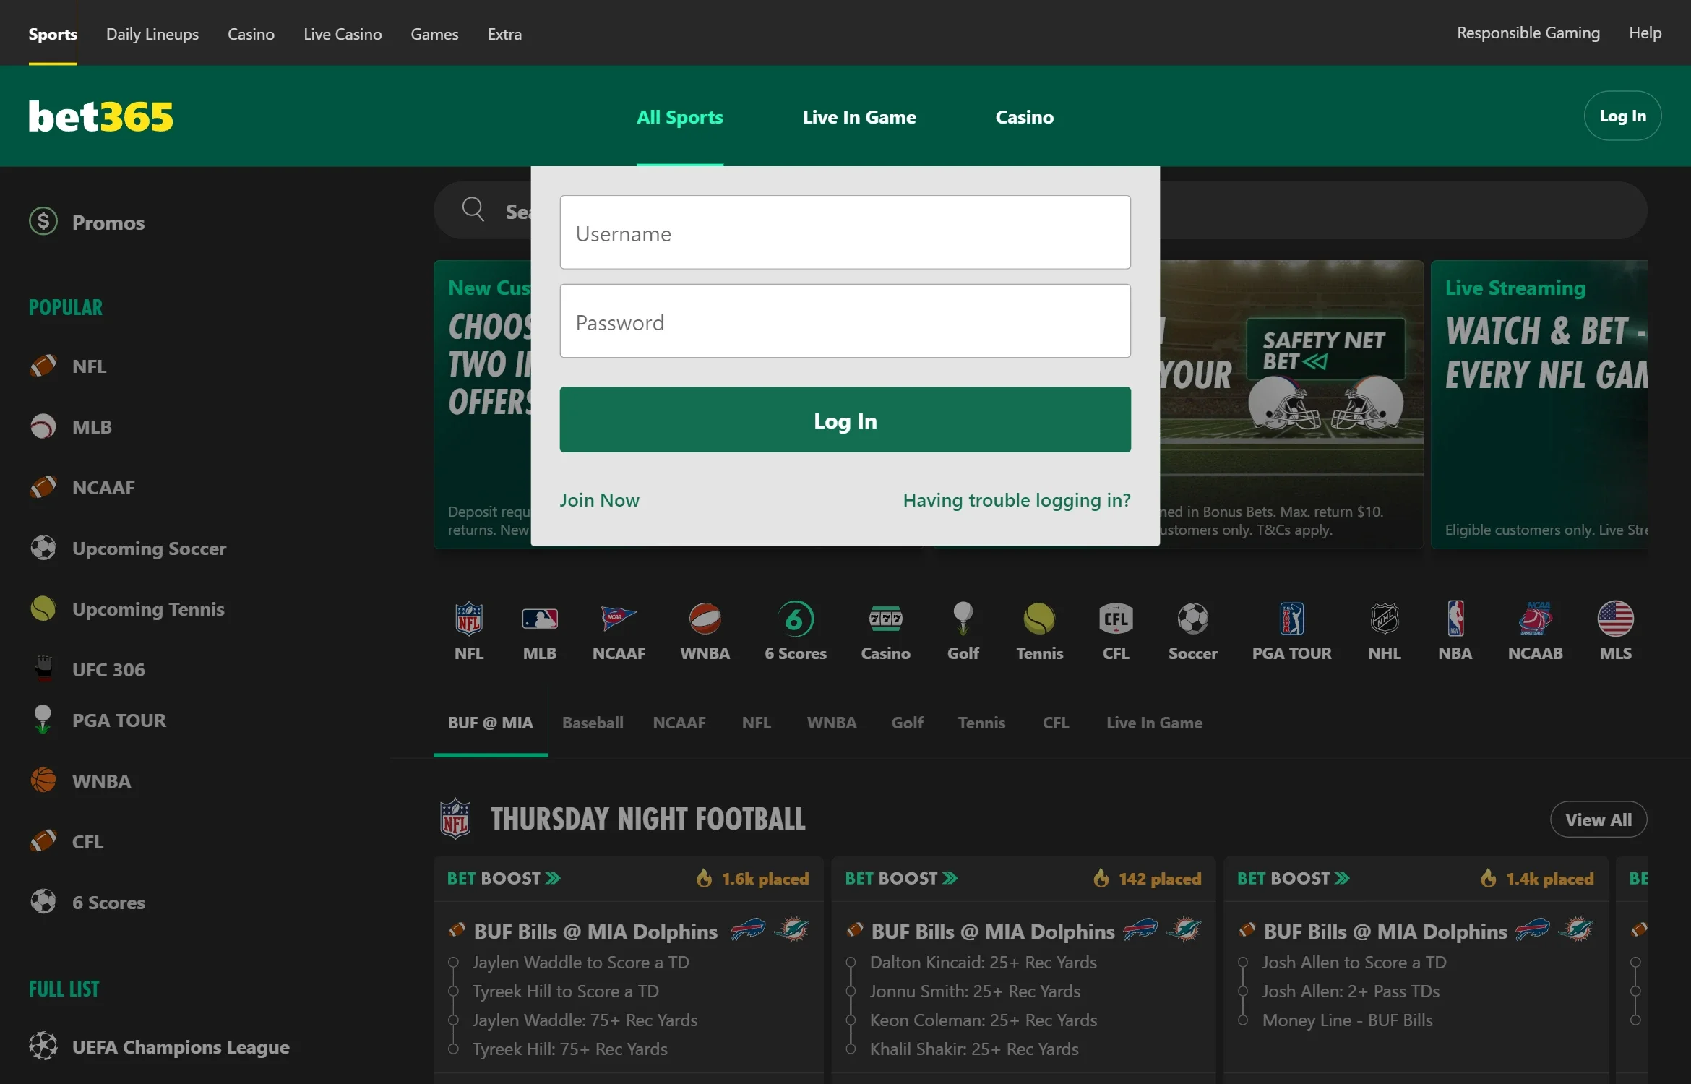Open Live Casino in top navigation

[x=343, y=34]
